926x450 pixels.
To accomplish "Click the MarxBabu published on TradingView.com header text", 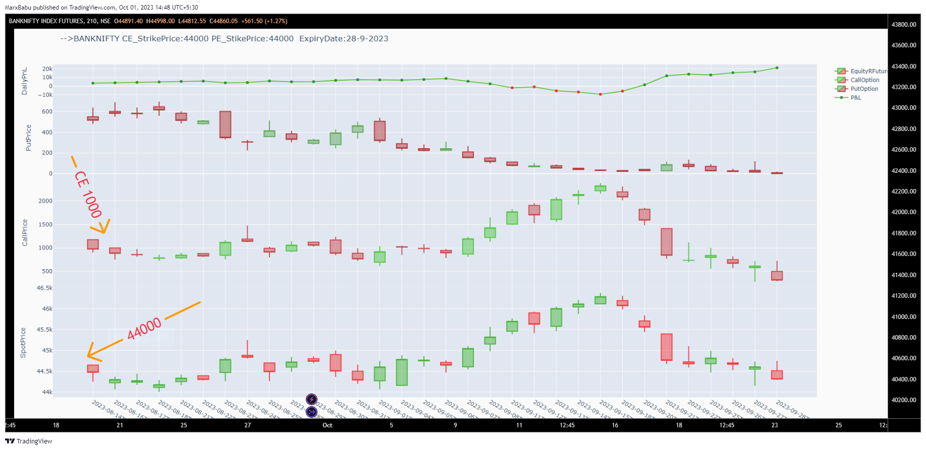I will click(101, 8).
